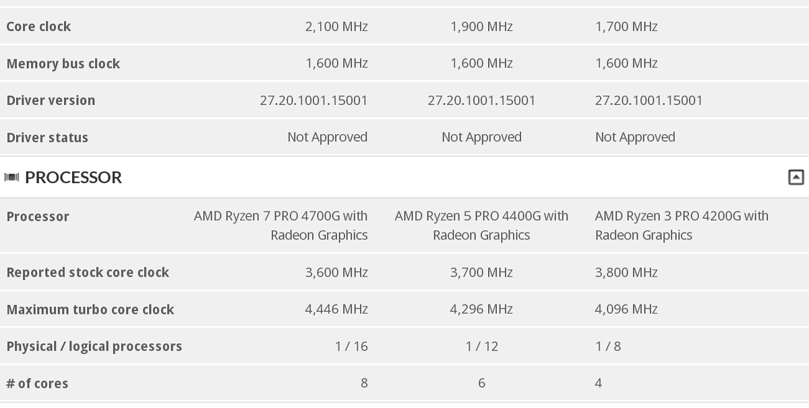Click the 4,446 MHz turbo clock value
This screenshot has width=809, height=408.
click(336, 310)
